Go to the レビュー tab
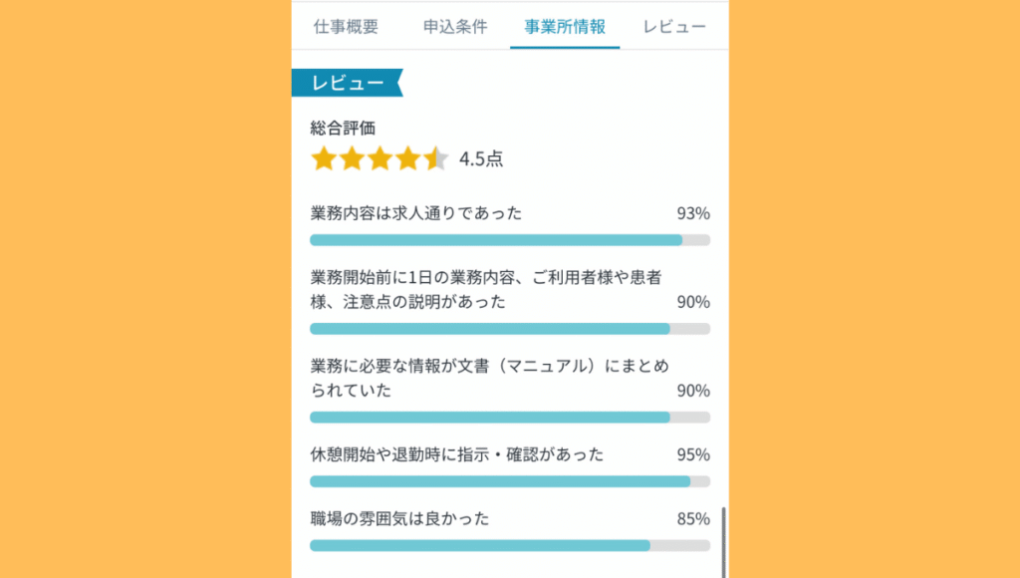This screenshot has height=578, width=1020. click(x=674, y=27)
